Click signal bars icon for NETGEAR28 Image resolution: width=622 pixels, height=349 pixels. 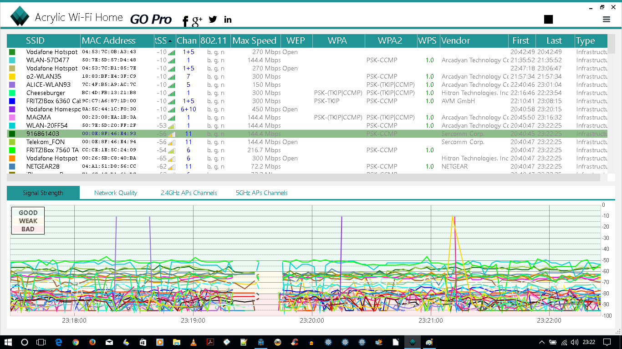point(172,166)
